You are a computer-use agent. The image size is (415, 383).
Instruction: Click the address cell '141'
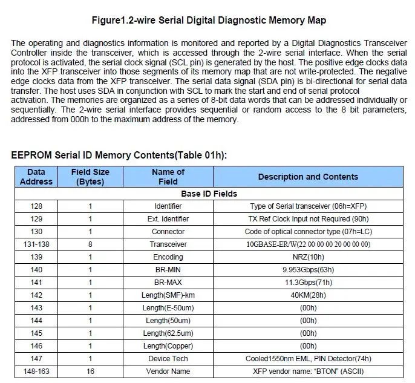coord(36,283)
